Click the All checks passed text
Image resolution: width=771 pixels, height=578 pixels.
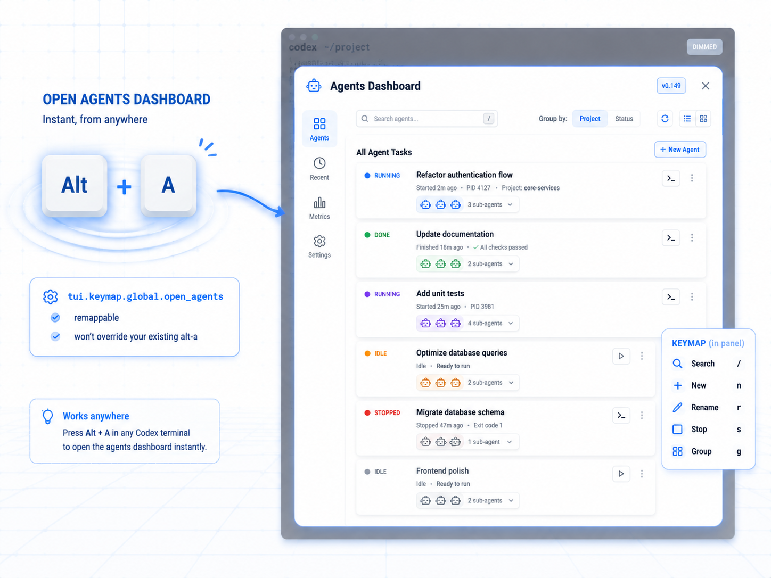pos(504,247)
